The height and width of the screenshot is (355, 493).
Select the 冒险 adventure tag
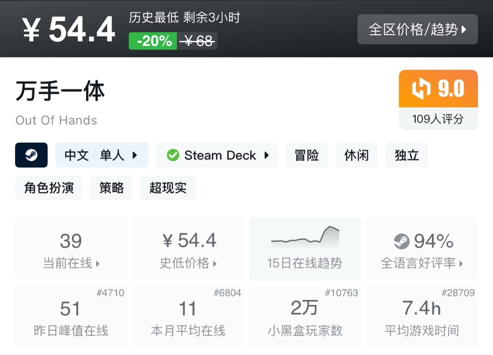coord(307,155)
